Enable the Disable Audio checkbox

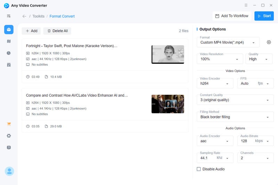tap(198, 169)
